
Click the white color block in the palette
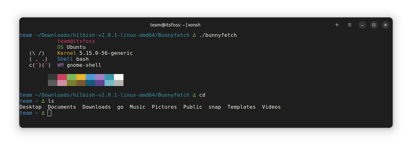tap(119, 77)
